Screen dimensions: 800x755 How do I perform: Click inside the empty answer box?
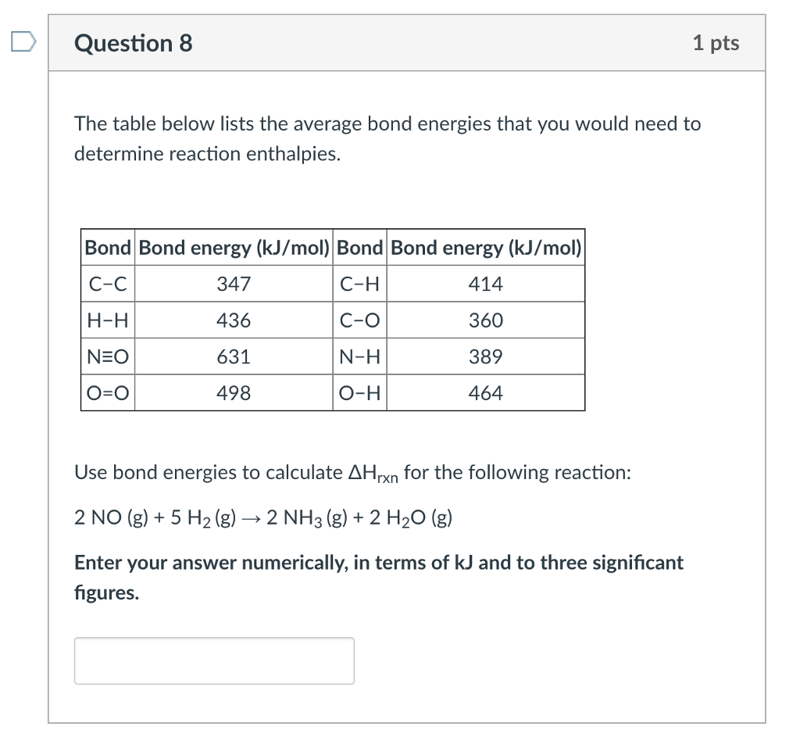click(214, 660)
